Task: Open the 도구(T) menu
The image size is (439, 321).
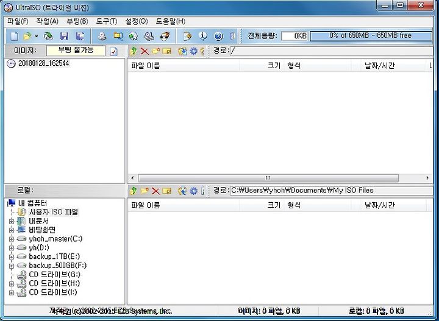Action: point(107,21)
